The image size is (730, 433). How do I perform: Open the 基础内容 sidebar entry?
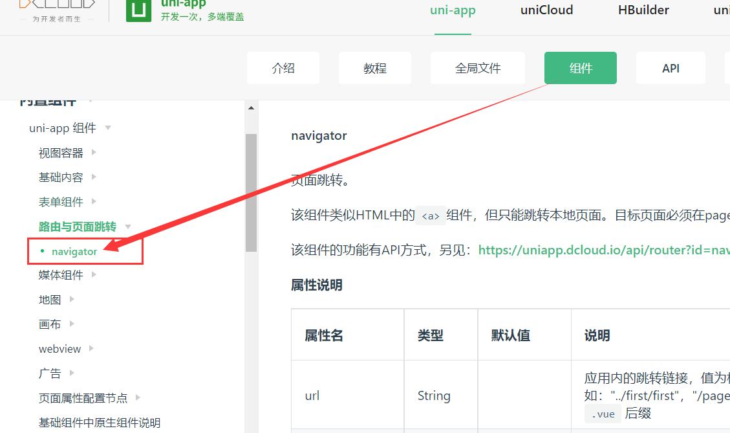click(x=61, y=177)
